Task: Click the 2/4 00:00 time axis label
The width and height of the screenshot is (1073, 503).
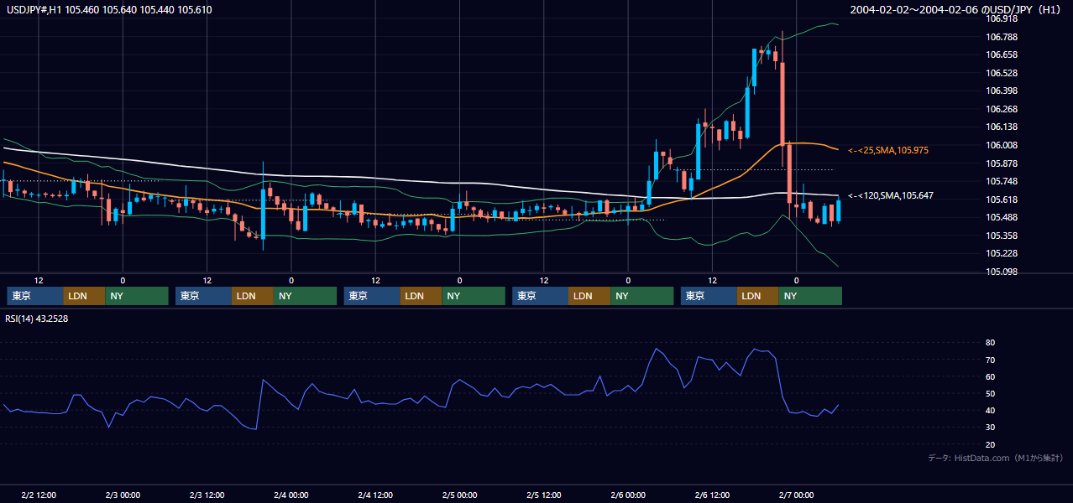Action: pyautogui.click(x=291, y=495)
